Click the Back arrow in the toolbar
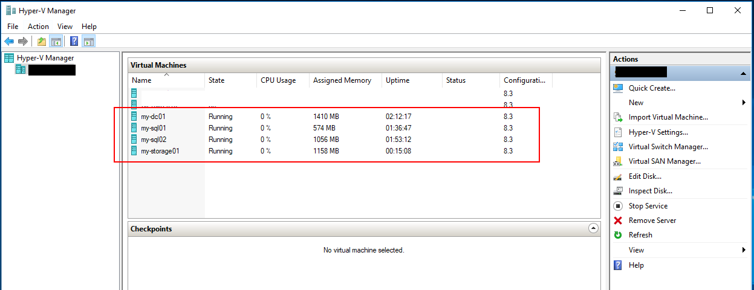754x290 pixels. (x=9, y=41)
